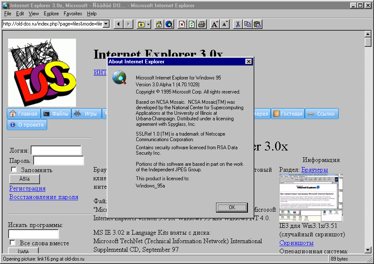374x264 pixels.
Task: Click the globe icon in the About dialog
Action: pyautogui.click(x=119, y=77)
